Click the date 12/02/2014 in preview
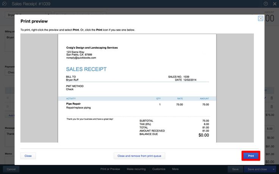This screenshot has width=279, height=174. pos(190,80)
